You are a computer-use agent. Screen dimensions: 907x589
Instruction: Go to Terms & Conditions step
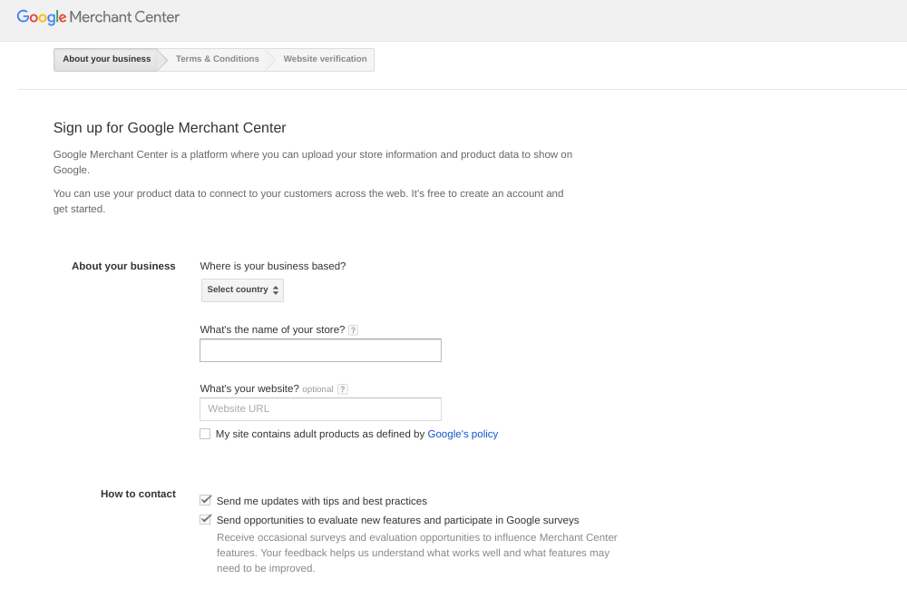[218, 59]
